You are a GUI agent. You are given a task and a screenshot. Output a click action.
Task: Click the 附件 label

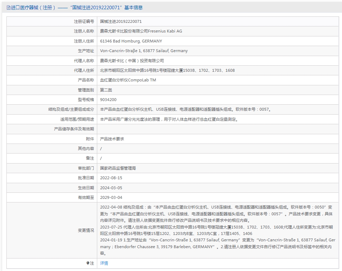click(x=90, y=139)
